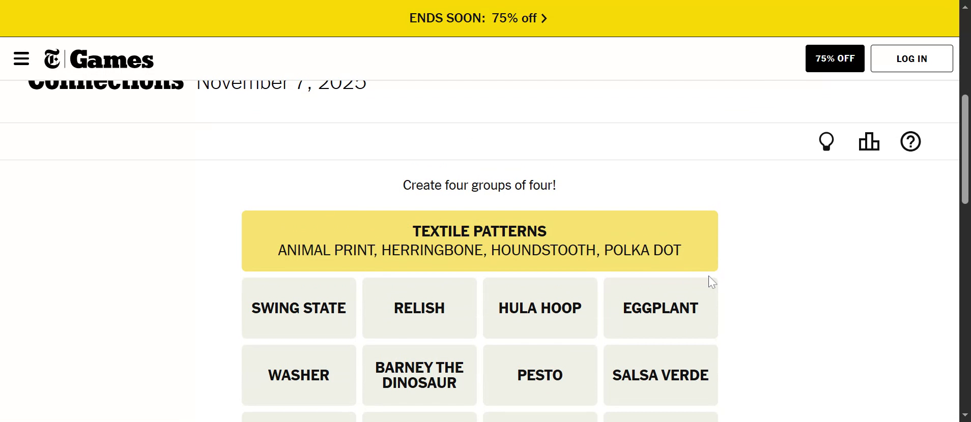Choose the BARNEY THE DINOSAUR tile
The image size is (971, 422).
click(x=419, y=375)
